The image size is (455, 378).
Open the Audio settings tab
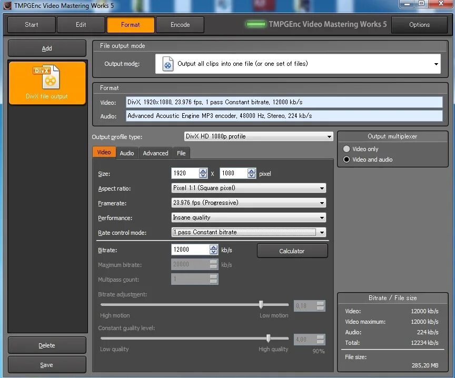pyautogui.click(x=127, y=153)
